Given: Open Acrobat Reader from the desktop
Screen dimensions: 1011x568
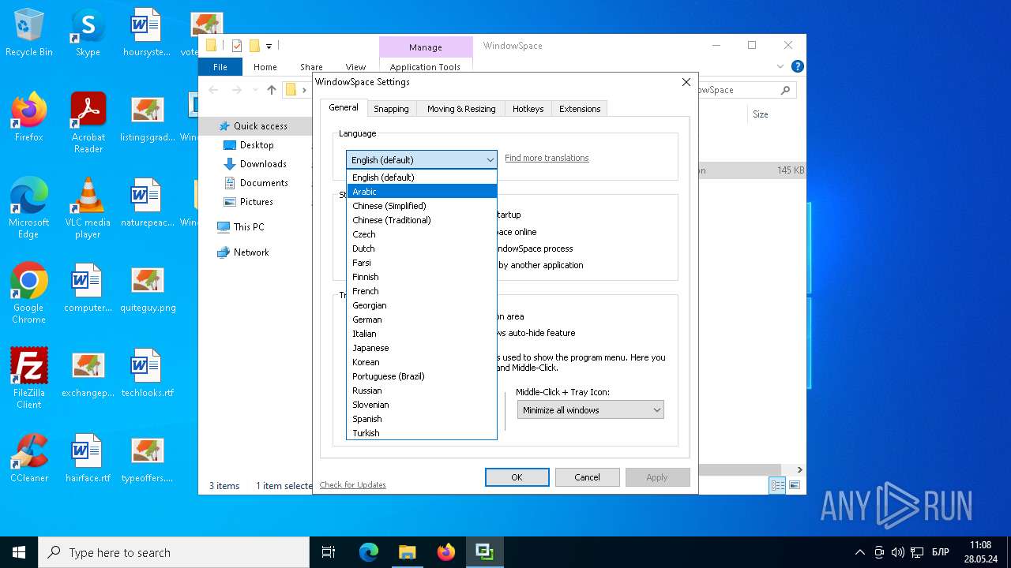Looking at the screenshot, I should (88, 117).
